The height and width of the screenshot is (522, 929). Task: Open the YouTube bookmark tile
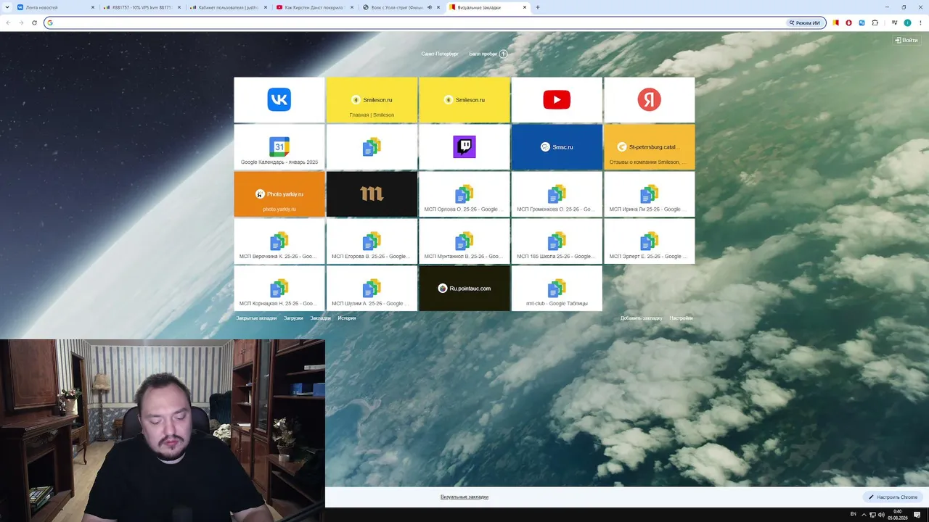(557, 100)
